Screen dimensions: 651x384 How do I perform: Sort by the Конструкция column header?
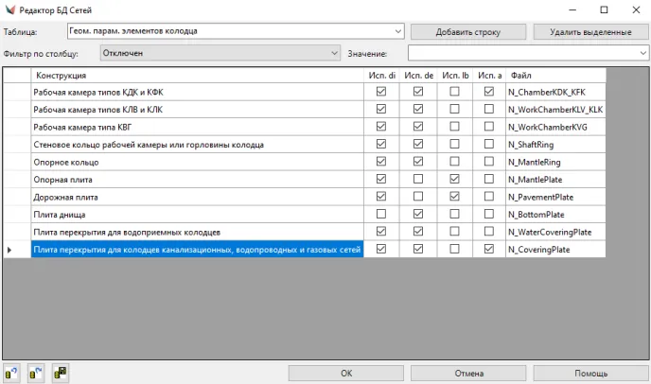click(197, 75)
